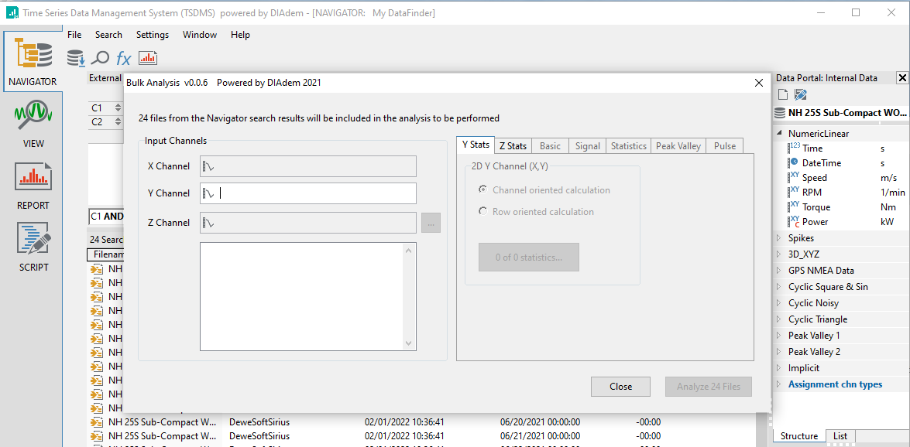Click the bar chart toolbar icon

pyautogui.click(x=148, y=58)
